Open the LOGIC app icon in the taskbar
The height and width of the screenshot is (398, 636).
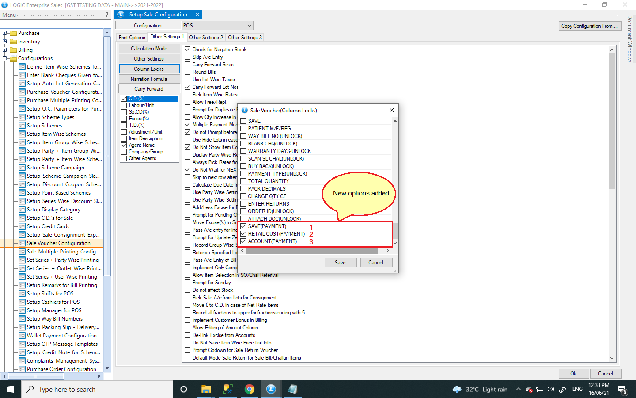[271, 389]
